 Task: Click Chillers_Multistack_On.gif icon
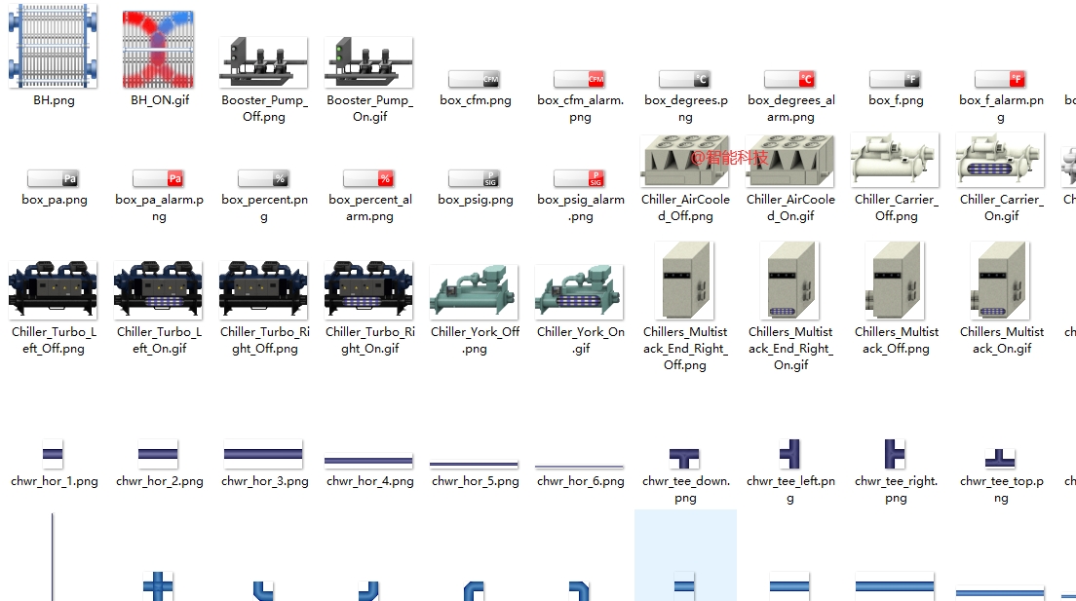[1001, 281]
